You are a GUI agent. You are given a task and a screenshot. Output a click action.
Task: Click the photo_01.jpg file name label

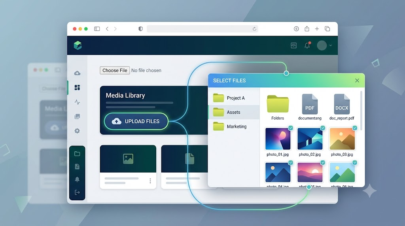point(278,154)
